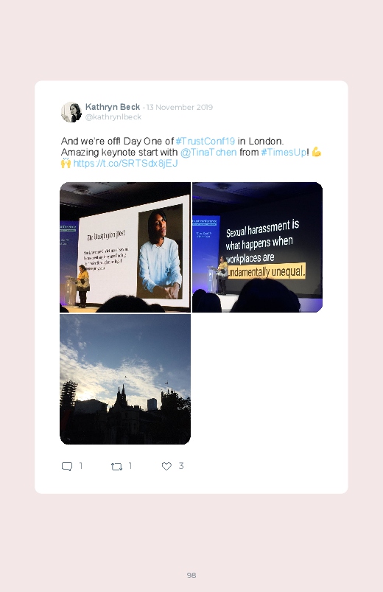Click the @kathrynlbeck handle
The height and width of the screenshot is (592, 383).
click(x=113, y=117)
